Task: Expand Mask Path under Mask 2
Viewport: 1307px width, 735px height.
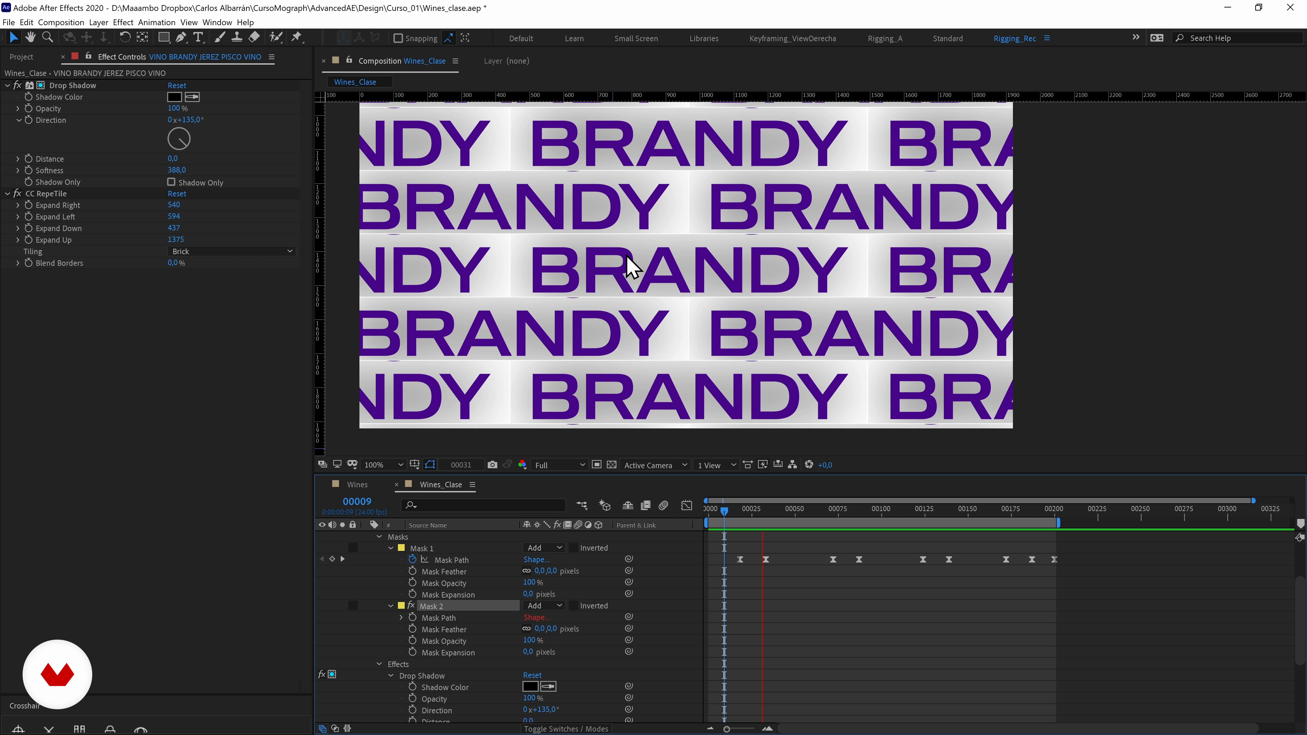Action: click(x=401, y=617)
